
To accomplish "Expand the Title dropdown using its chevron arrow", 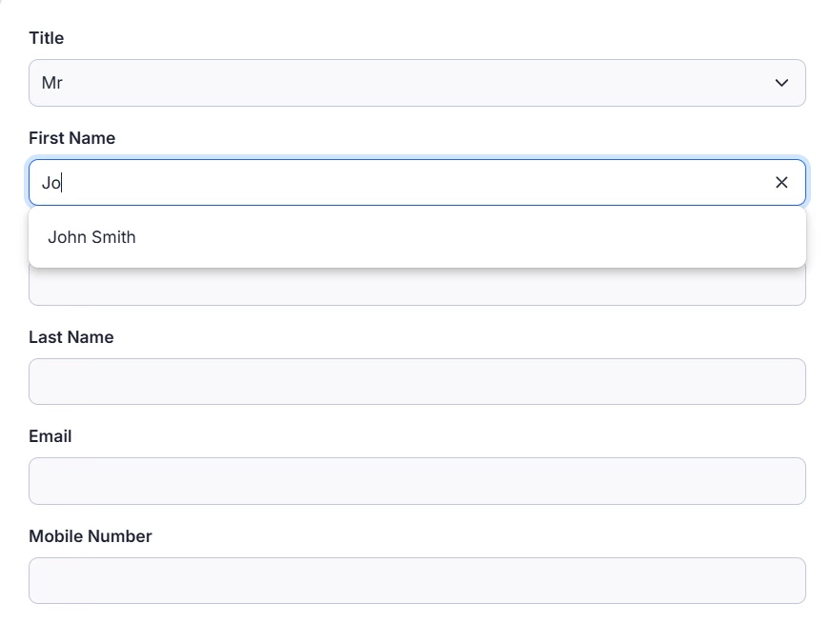I will [x=781, y=83].
